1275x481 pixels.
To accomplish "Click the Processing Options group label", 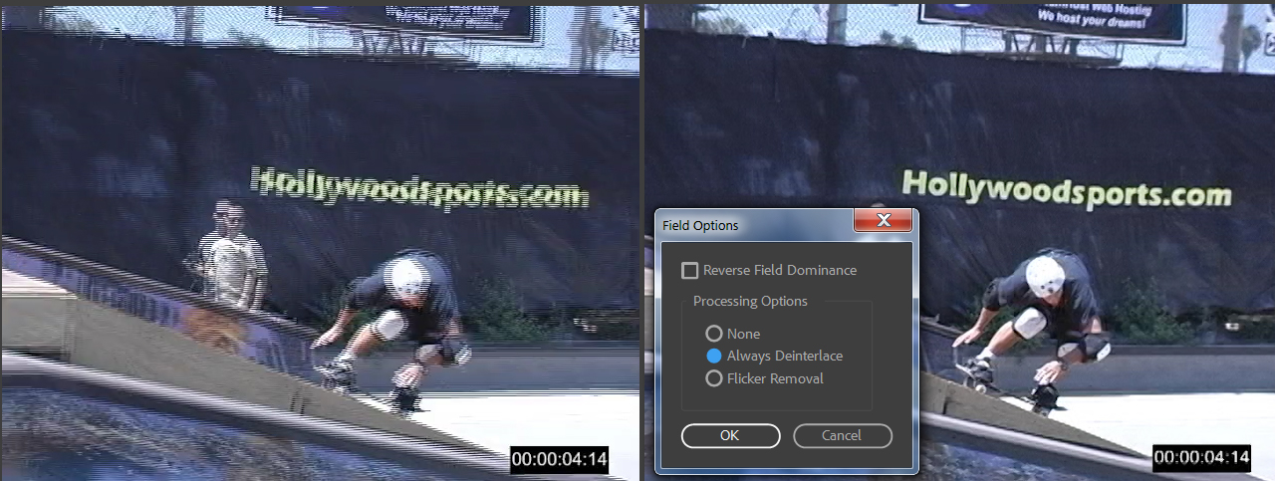I will pyautogui.click(x=750, y=301).
